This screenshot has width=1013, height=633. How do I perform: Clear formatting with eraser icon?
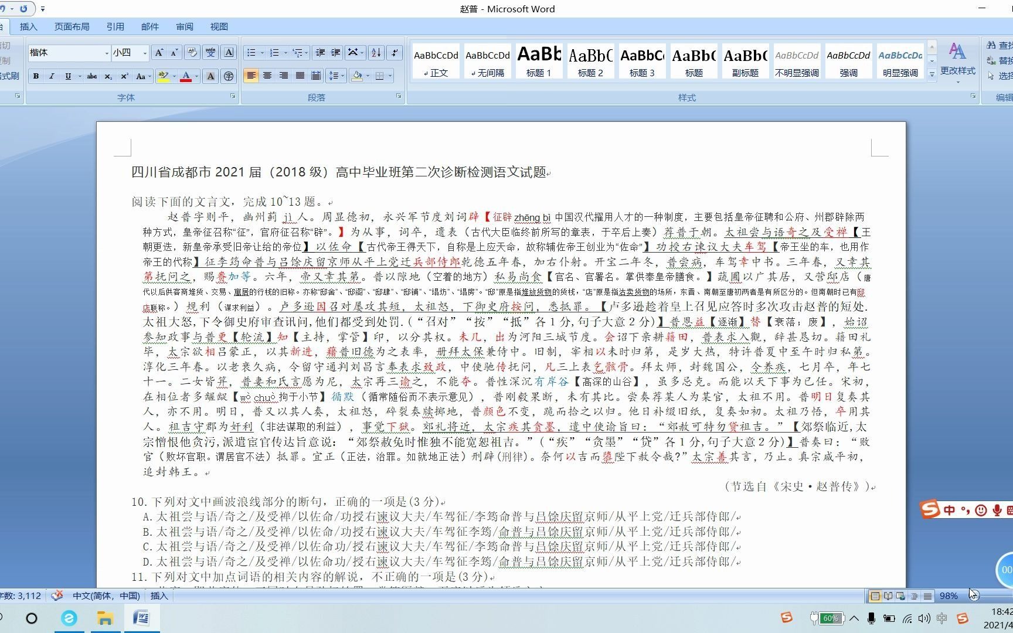pos(192,53)
